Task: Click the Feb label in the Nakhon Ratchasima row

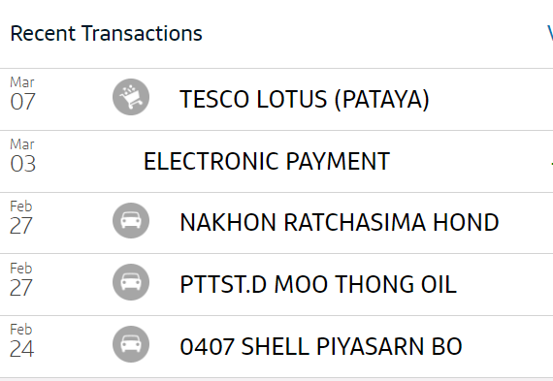Action: tap(20, 206)
